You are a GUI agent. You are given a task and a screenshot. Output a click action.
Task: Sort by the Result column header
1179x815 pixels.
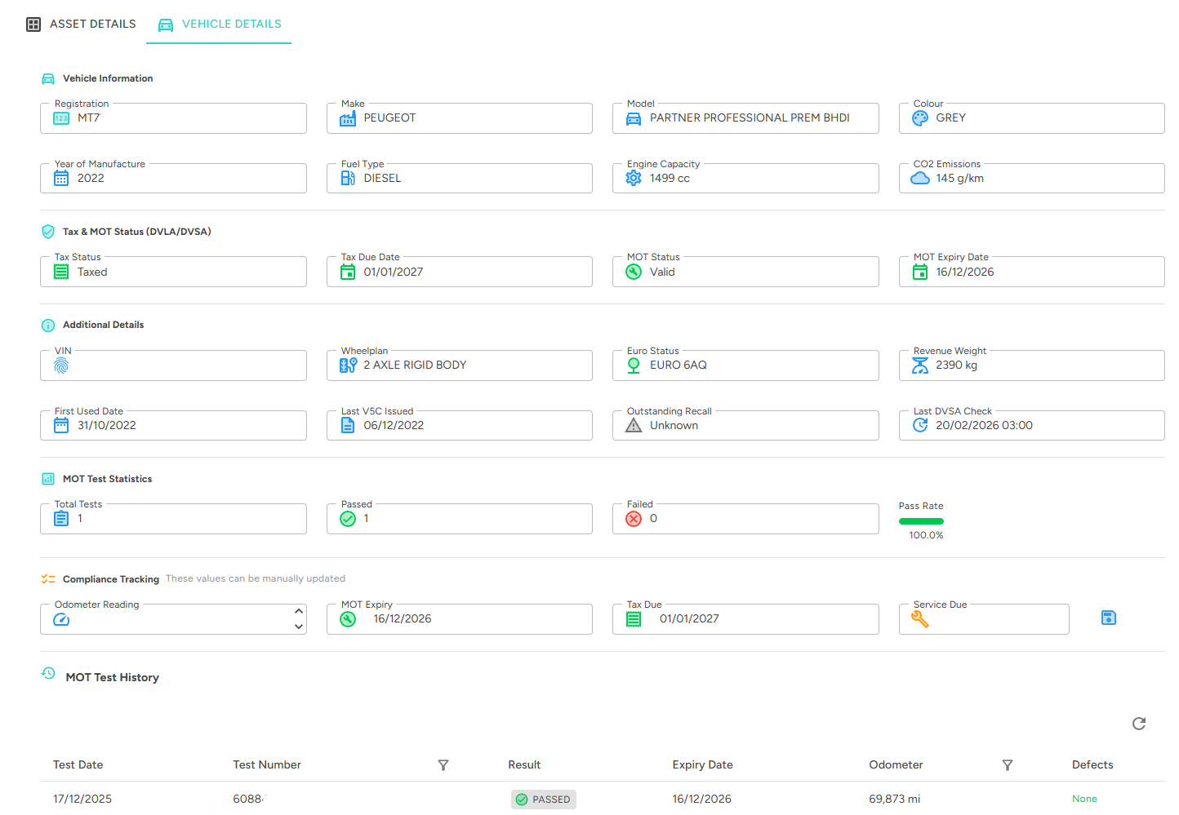[524, 765]
